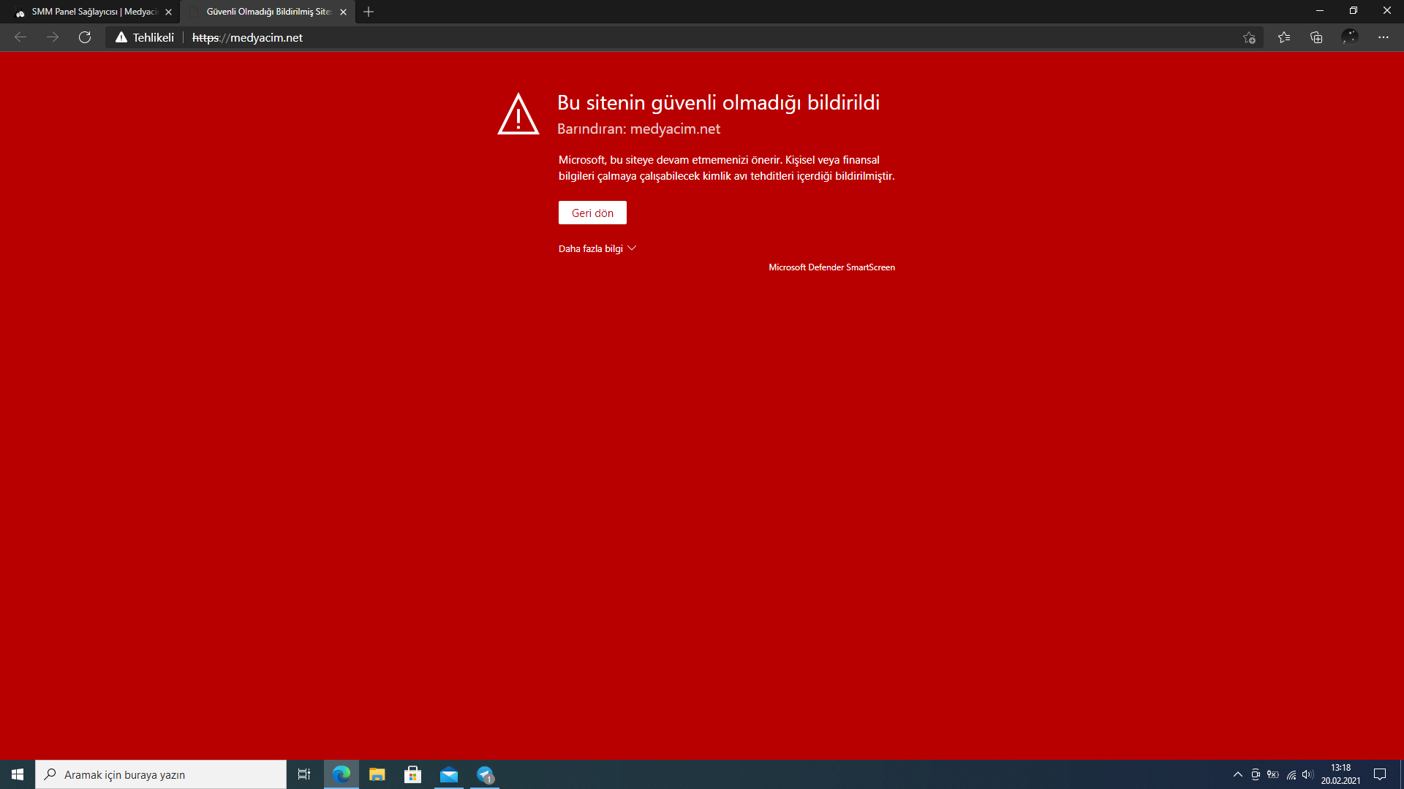Image resolution: width=1404 pixels, height=789 pixels.
Task: Click the Windows search box Aramak için
Action: coord(161,774)
